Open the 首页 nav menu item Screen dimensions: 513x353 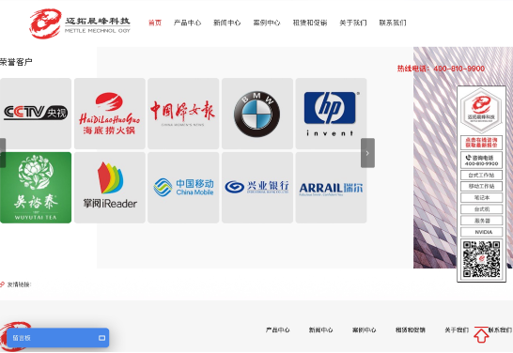(155, 23)
